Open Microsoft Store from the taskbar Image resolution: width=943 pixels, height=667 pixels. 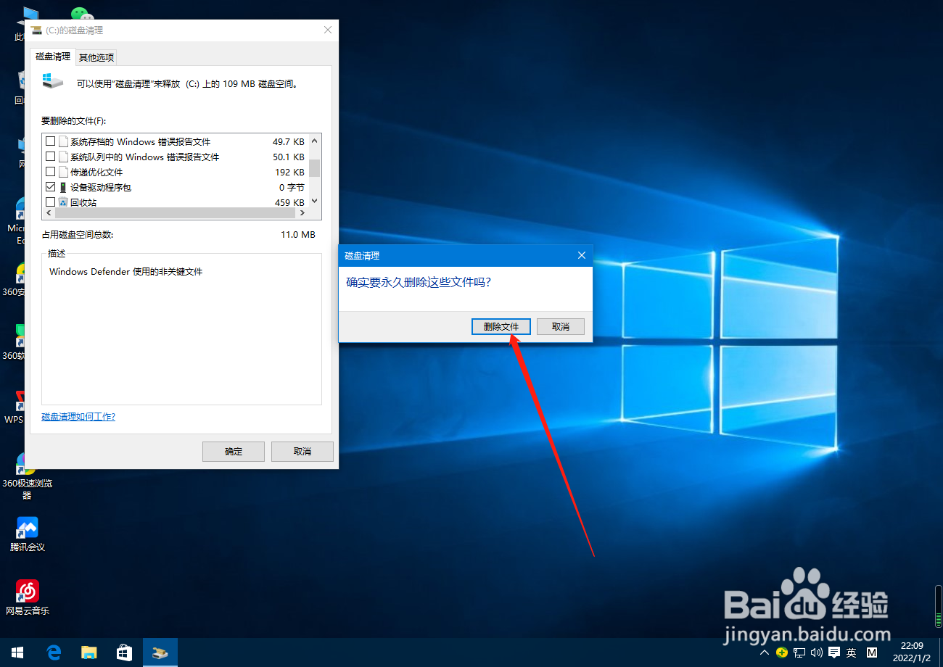(x=124, y=652)
